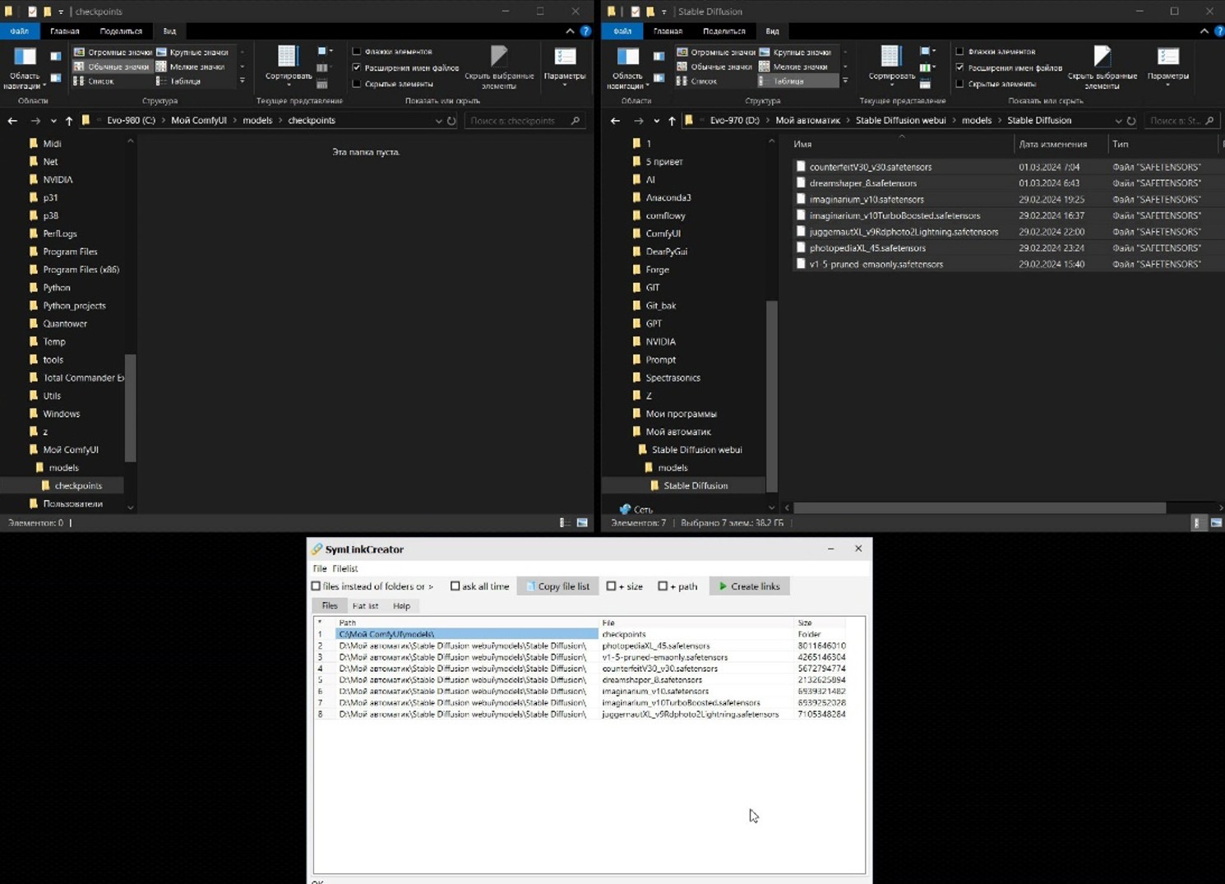Image resolution: width=1225 pixels, height=884 pixels.
Task: Click Hide selected items icon in Stable Diffusion window
Action: [1102, 56]
